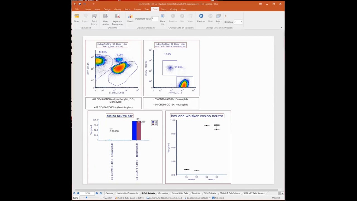Switch to the Home ribbon tab

point(88,9)
